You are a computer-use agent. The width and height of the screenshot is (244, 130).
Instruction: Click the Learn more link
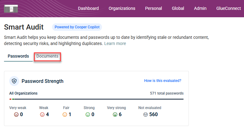coord(115,44)
